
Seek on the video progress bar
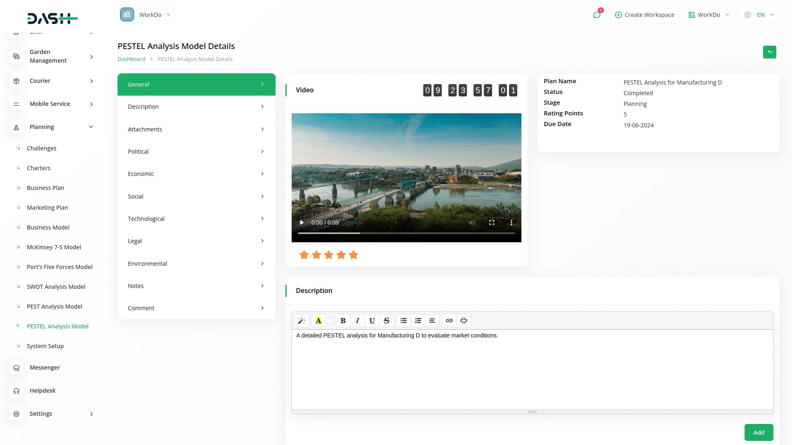(406, 233)
